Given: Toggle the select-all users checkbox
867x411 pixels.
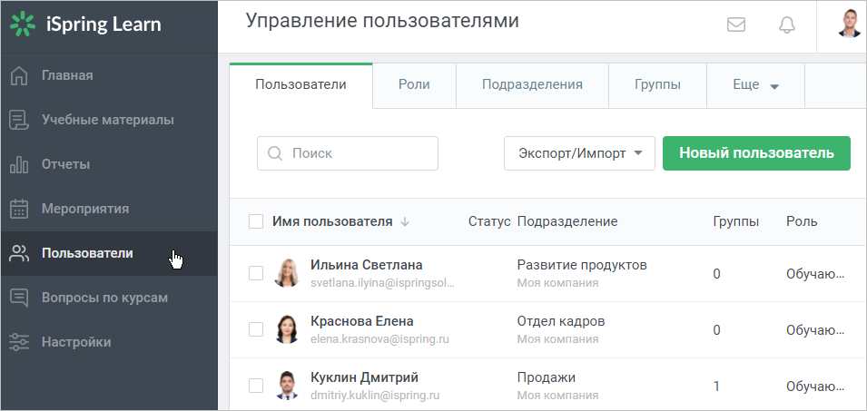Looking at the screenshot, I should (256, 221).
